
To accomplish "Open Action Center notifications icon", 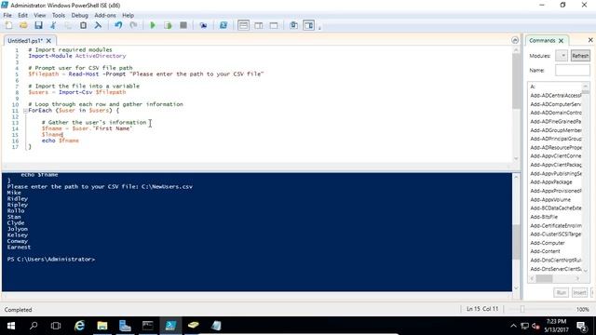I will coord(581,326).
